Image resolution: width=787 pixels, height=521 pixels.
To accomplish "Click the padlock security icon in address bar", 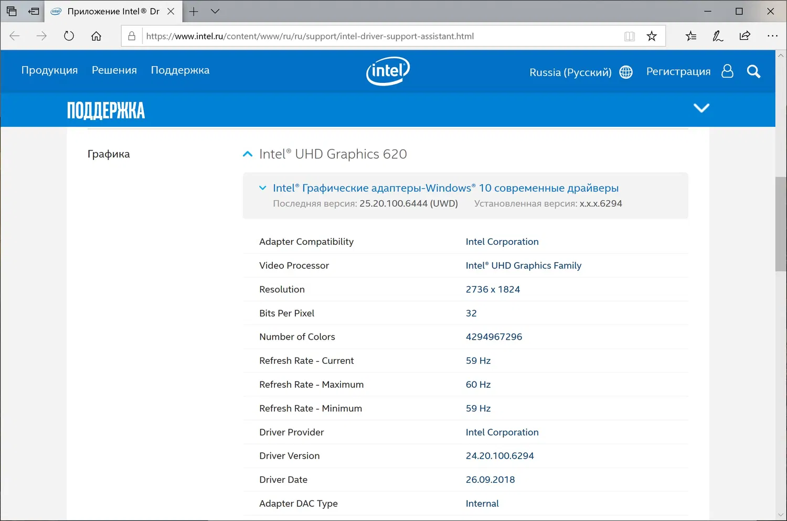I will click(x=131, y=36).
